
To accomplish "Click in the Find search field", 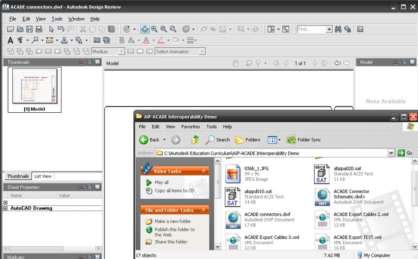I will (x=312, y=29).
